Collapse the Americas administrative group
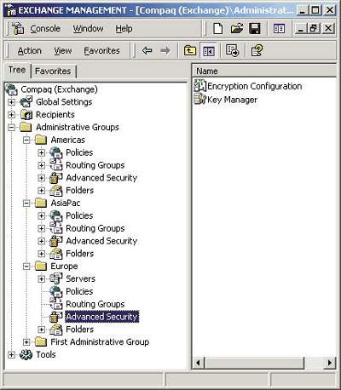 26,140
